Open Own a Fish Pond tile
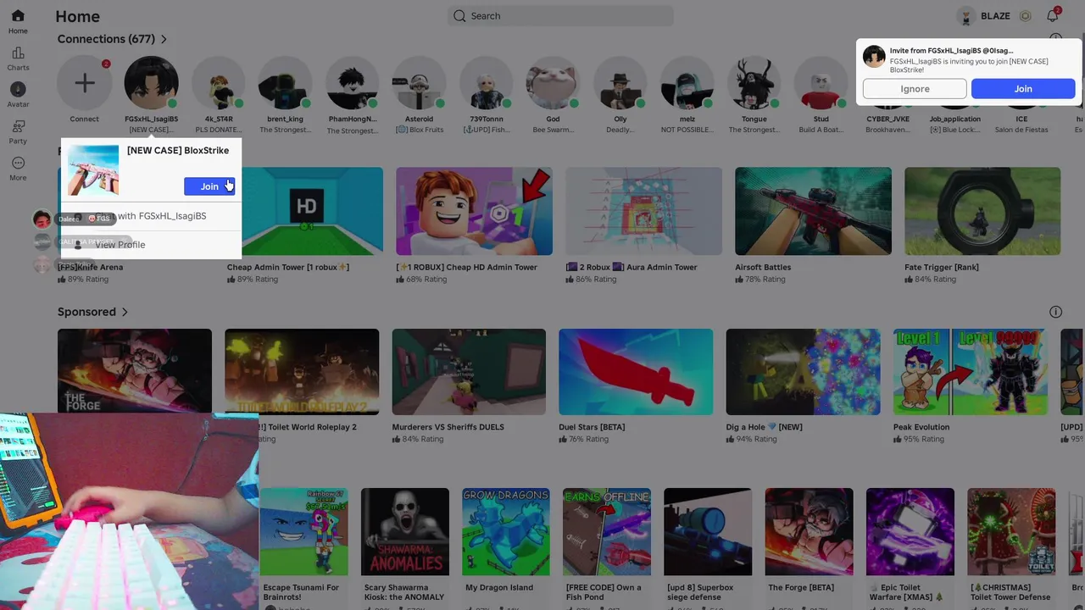This screenshot has height=610, width=1085. (607, 532)
